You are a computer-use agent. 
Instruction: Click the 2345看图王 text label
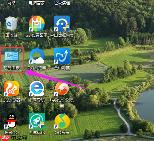tap(37, 35)
